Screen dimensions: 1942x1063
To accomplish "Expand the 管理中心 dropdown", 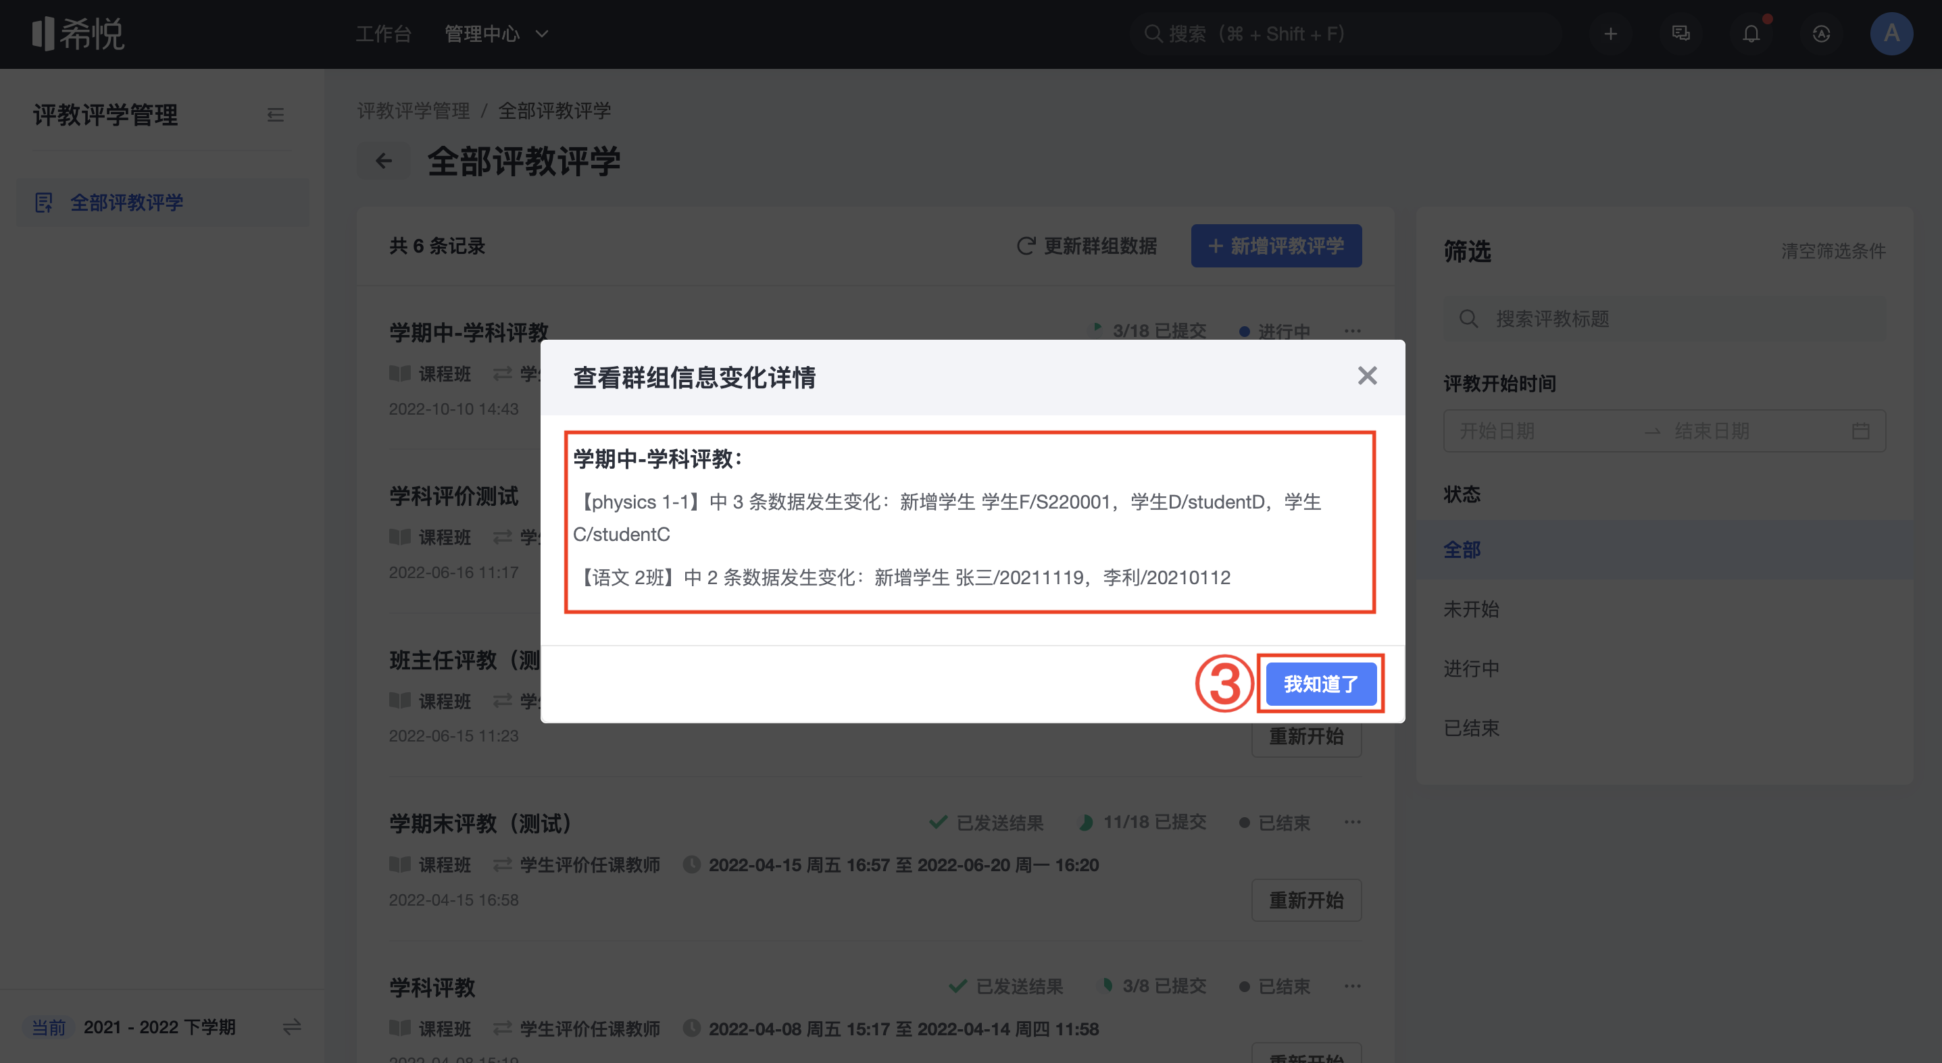I will click(x=496, y=34).
